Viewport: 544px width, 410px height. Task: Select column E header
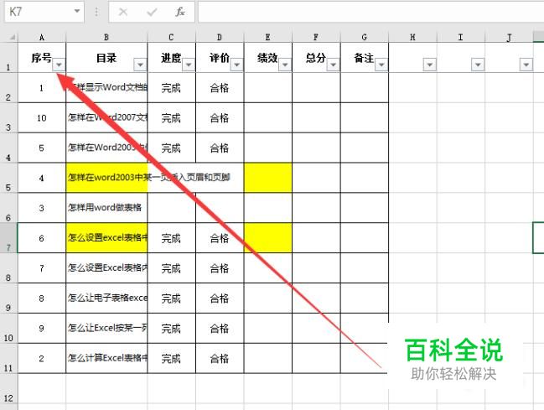click(268, 37)
